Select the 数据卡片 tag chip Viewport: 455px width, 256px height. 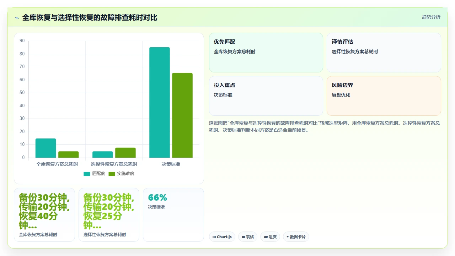tap(296, 237)
